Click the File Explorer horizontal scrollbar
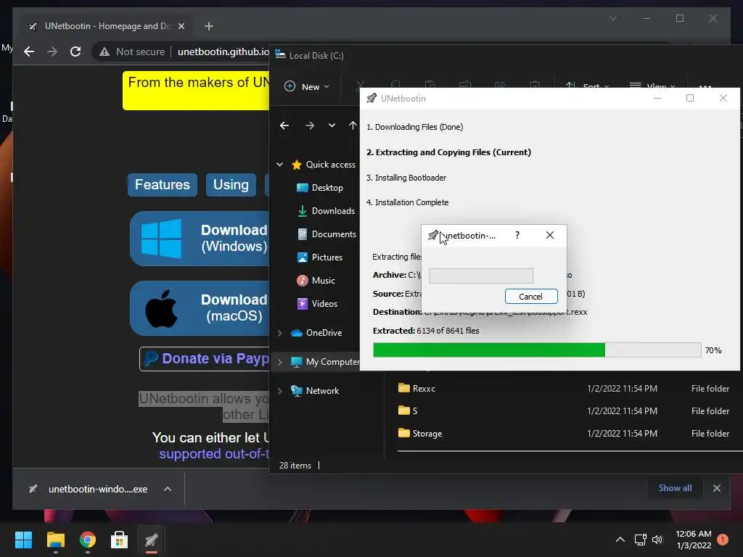This screenshot has height=557, width=743. [569, 451]
